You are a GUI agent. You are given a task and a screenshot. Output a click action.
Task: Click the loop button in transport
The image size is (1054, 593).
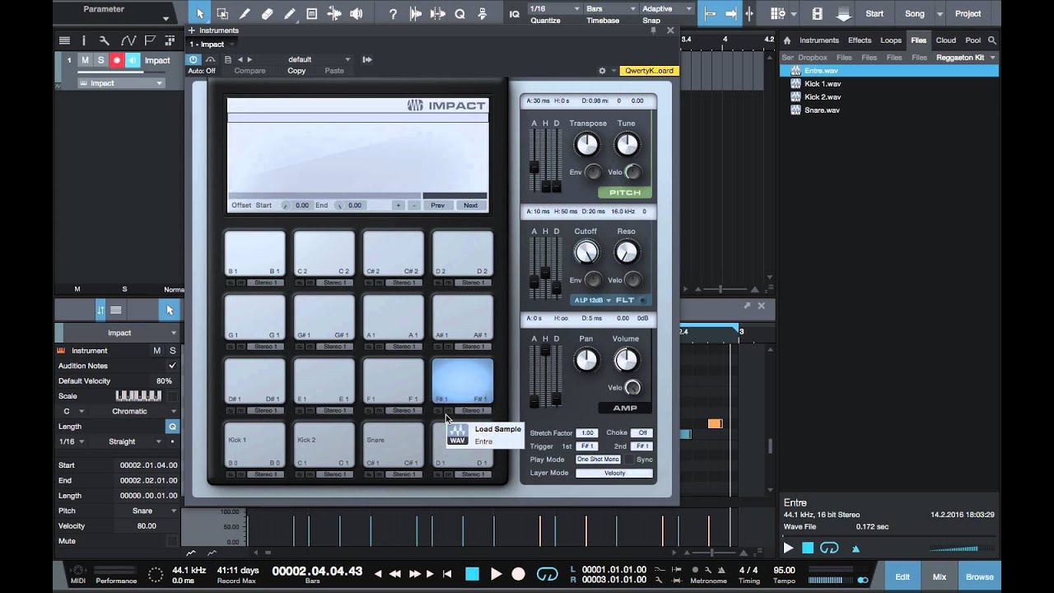coord(547,574)
